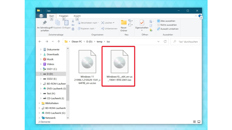Select Test (H:) in the navigation tree

click(51, 93)
